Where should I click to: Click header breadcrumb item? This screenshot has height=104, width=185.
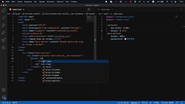tap(90, 14)
